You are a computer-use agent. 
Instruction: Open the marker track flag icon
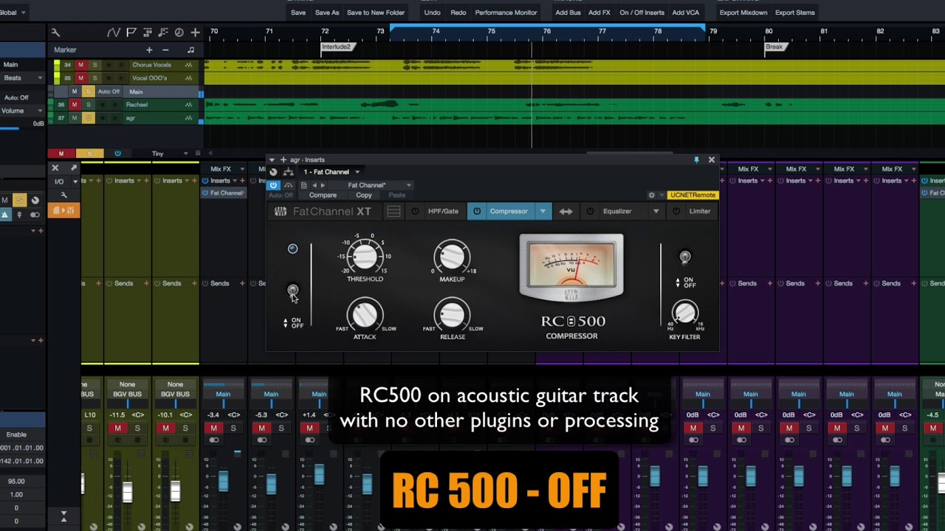[131, 32]
